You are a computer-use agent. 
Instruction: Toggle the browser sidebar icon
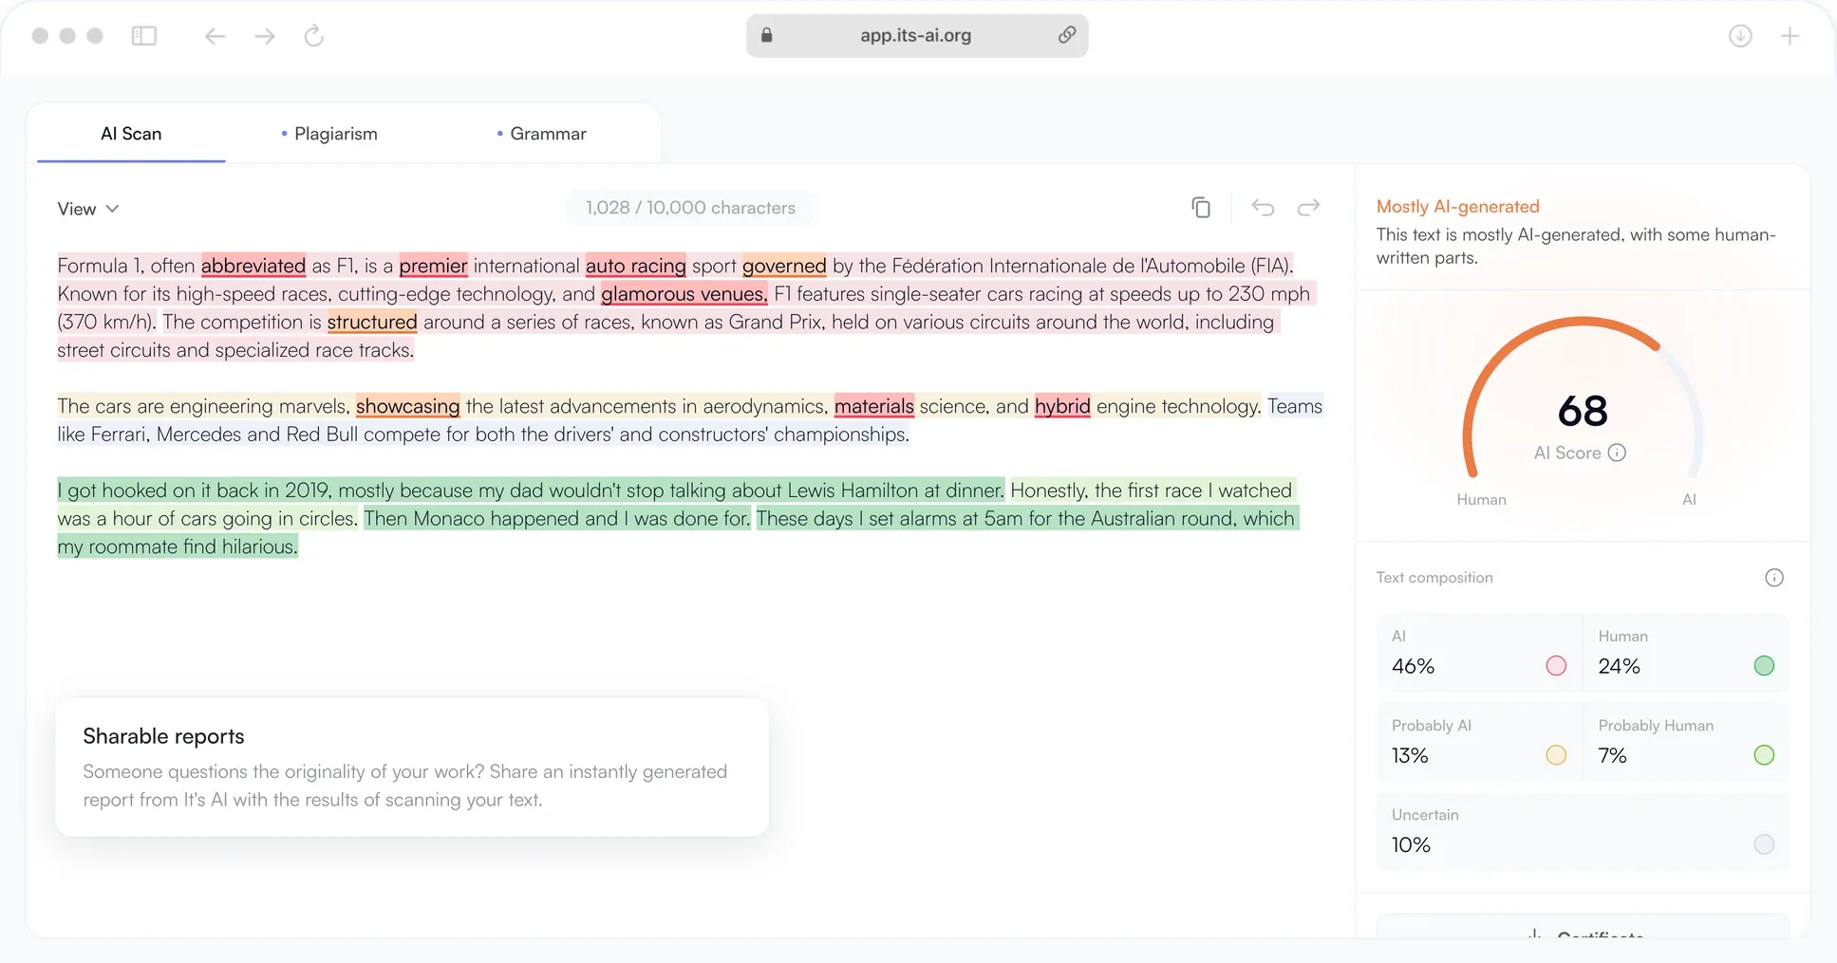pos(144,36)
